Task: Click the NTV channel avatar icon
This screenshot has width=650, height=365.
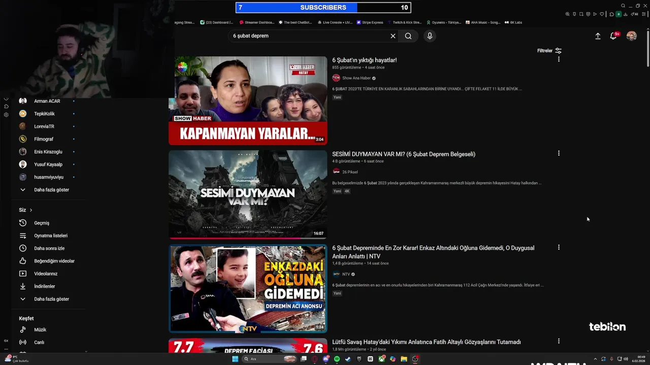Action: point(336,274)
